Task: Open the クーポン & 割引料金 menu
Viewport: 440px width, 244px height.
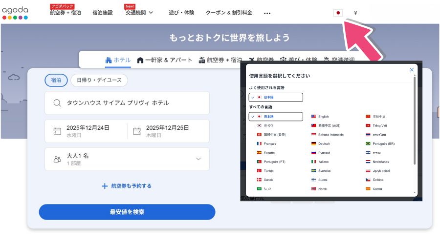Action: [229, 13]
